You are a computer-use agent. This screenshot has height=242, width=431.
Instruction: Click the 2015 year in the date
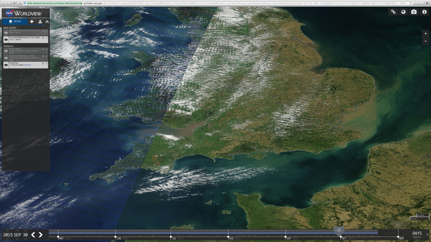tap(8, 235)
